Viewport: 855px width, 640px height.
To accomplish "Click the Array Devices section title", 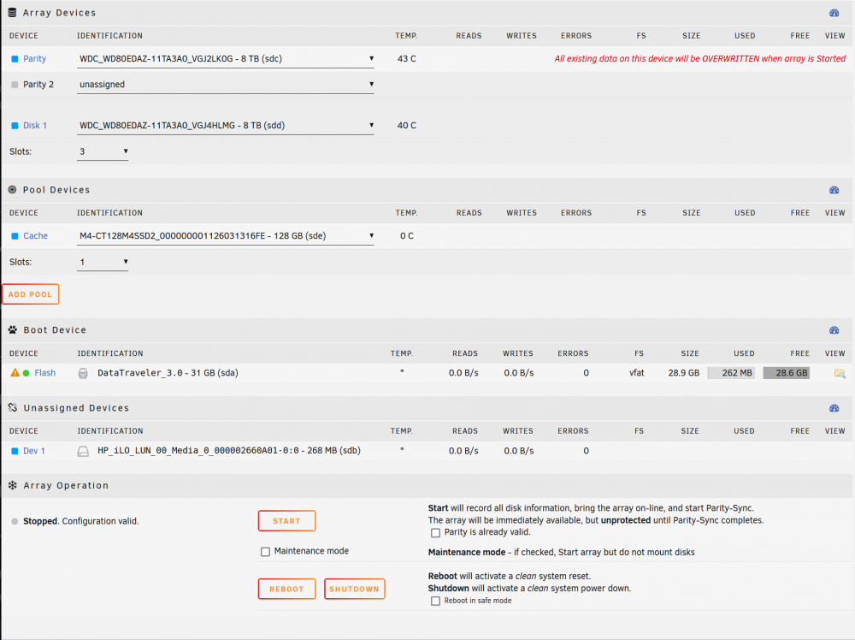I will (x=60, y=13).
